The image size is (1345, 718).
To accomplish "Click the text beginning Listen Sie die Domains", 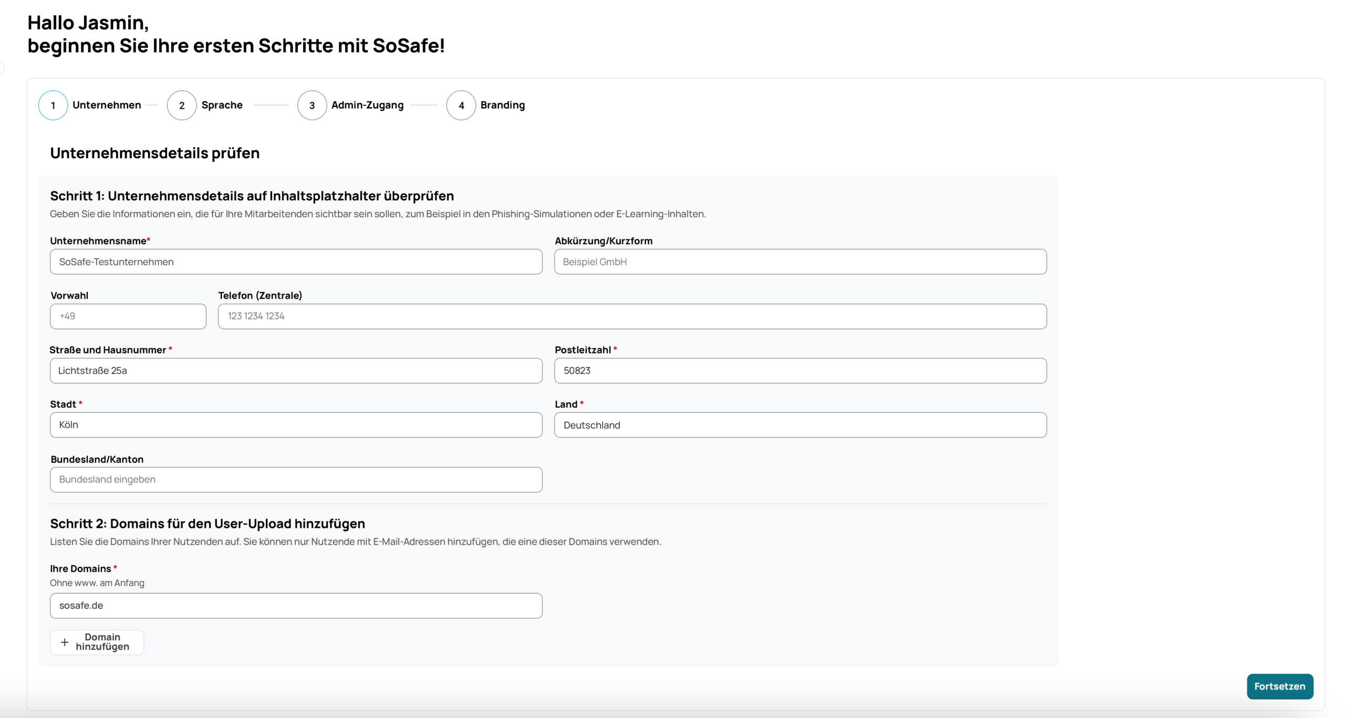I will pos(356,542).
